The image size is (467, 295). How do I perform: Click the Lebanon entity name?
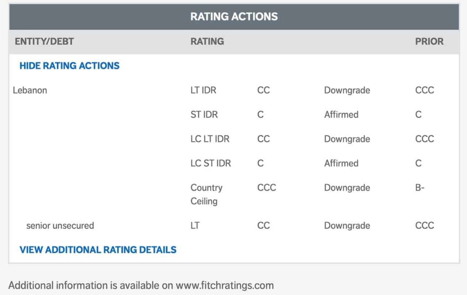click(x=30, y=90)
